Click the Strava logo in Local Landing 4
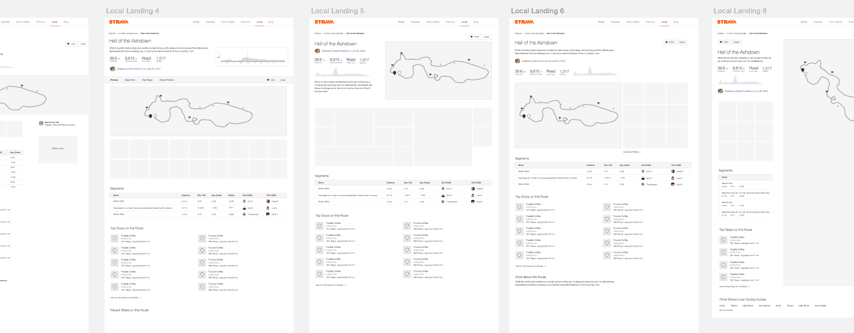Screen dimensions: 854x333 [x=118, y=21]
